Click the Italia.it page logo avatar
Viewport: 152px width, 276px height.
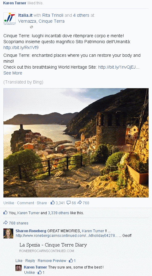pyautogui.click(x=10, y=19)
